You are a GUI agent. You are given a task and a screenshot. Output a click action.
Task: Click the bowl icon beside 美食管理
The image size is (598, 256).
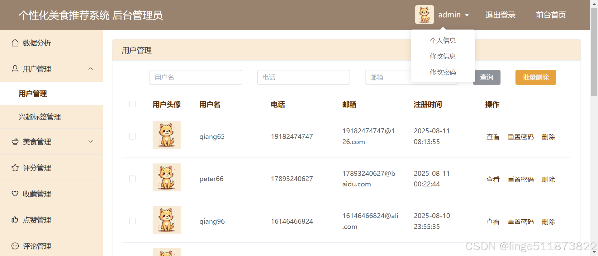[15, 142]
